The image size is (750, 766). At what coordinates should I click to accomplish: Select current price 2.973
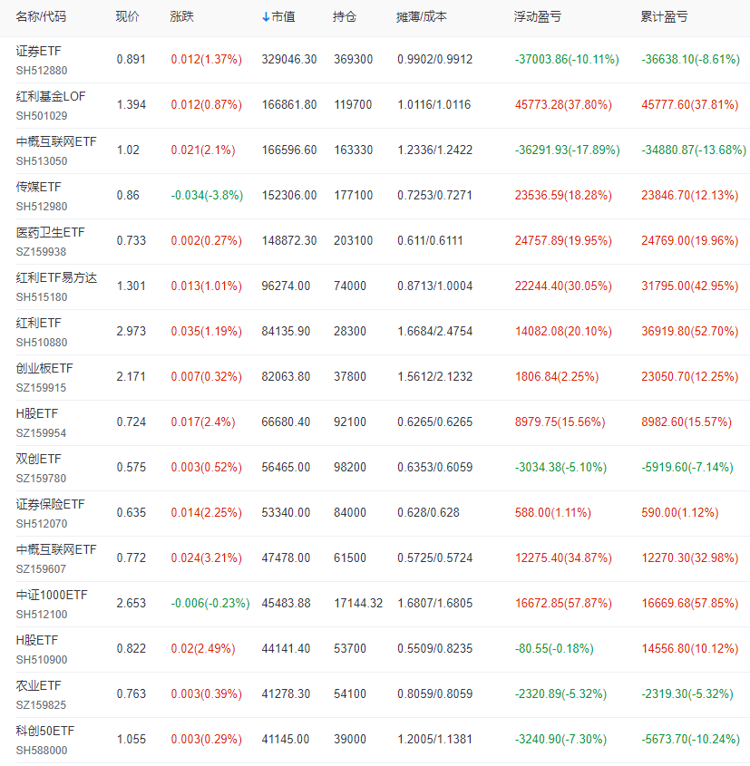tap(131, 332)
